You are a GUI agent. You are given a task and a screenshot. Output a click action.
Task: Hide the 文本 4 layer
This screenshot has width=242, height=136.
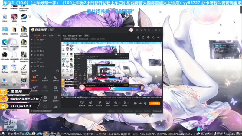(x=32, y=55)
